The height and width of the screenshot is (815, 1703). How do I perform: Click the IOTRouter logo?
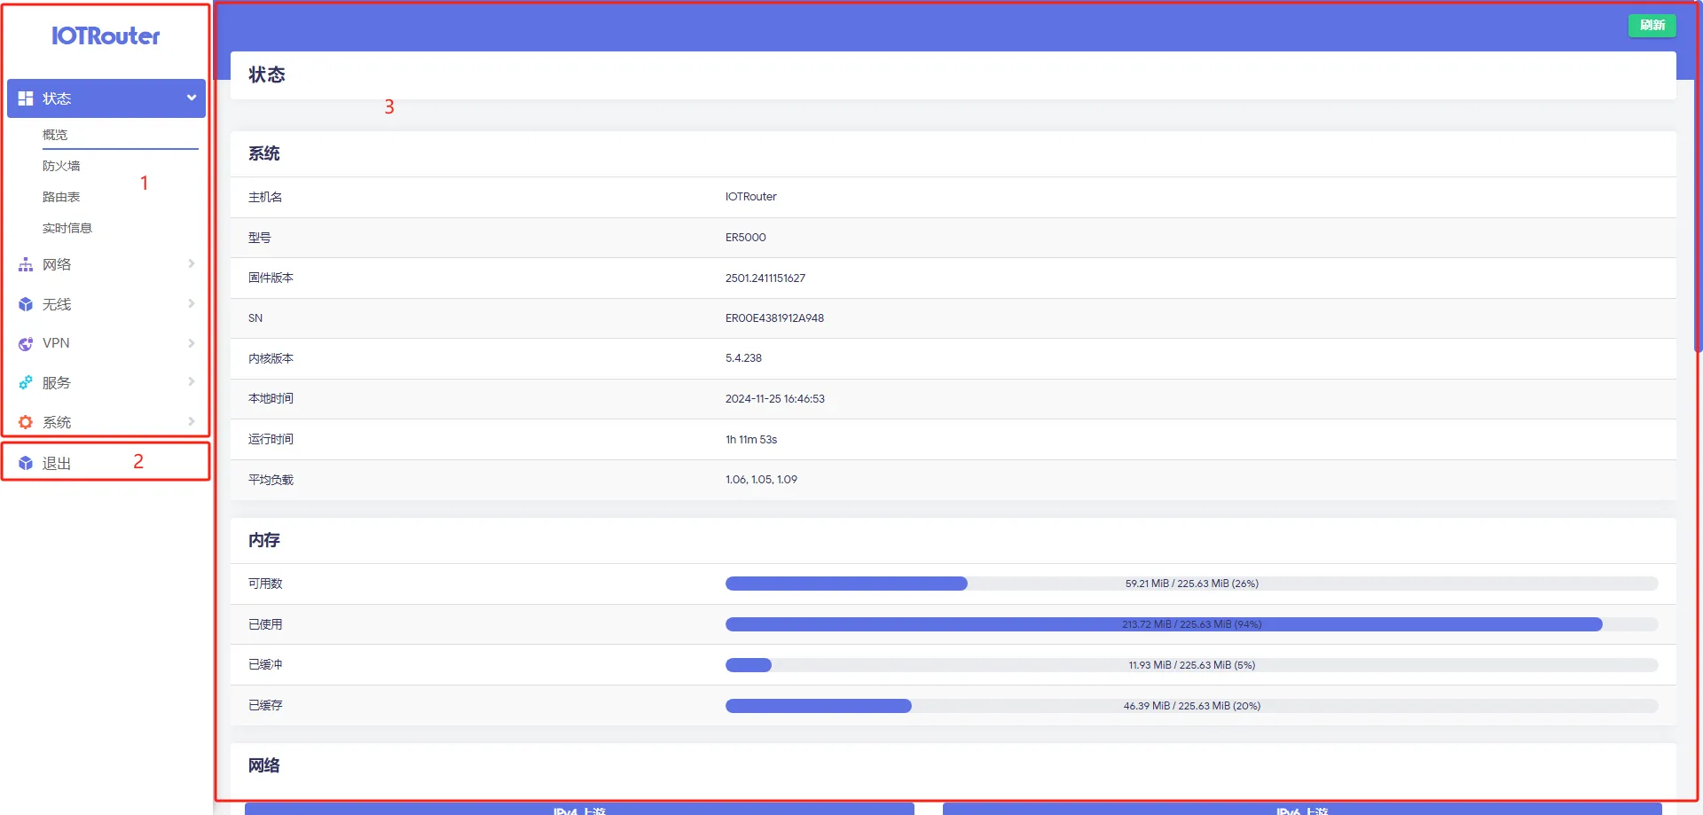[x=106, y=36]
